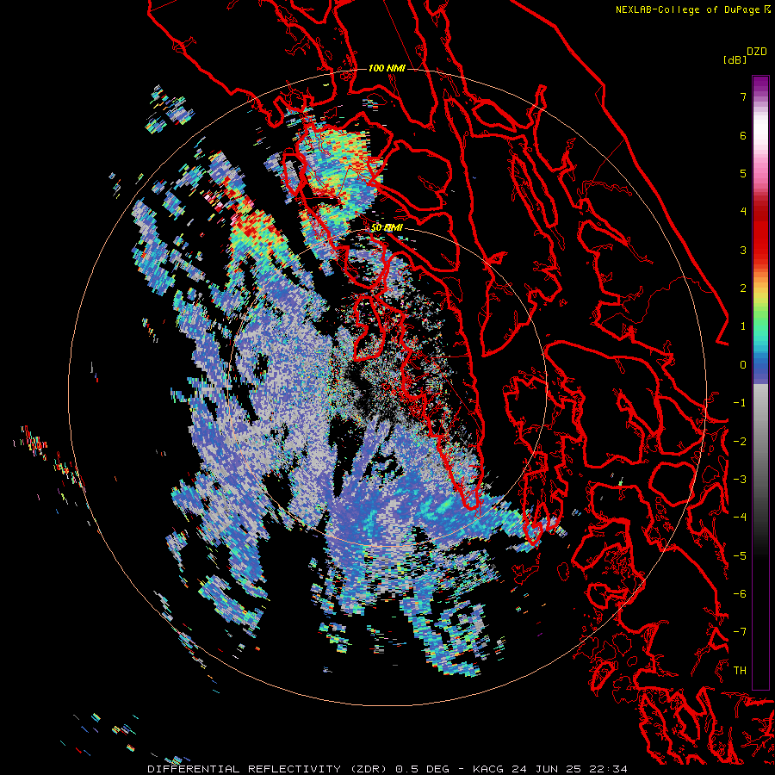Click the 50 NMI range ring label
The height and width of the screenshot is (775, 775).
coord(387,228)
